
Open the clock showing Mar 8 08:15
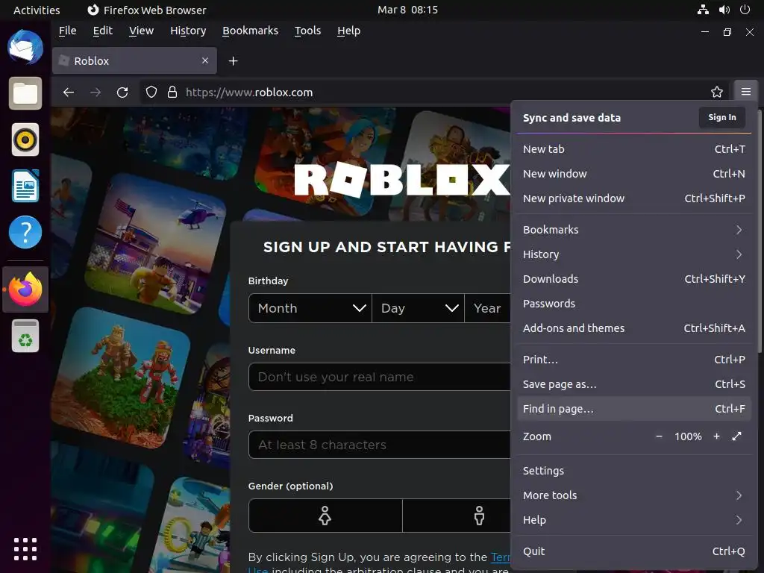(x=407, y=10)
